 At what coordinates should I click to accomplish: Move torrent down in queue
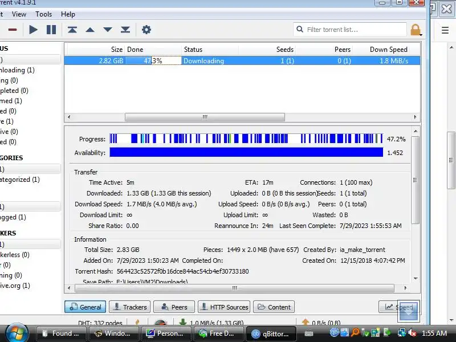coord(108,30)
